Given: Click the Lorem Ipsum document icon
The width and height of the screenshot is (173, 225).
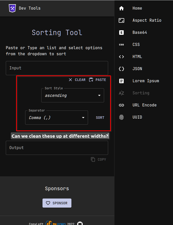Looking at the screenshot, I should (x=121, y=81).
